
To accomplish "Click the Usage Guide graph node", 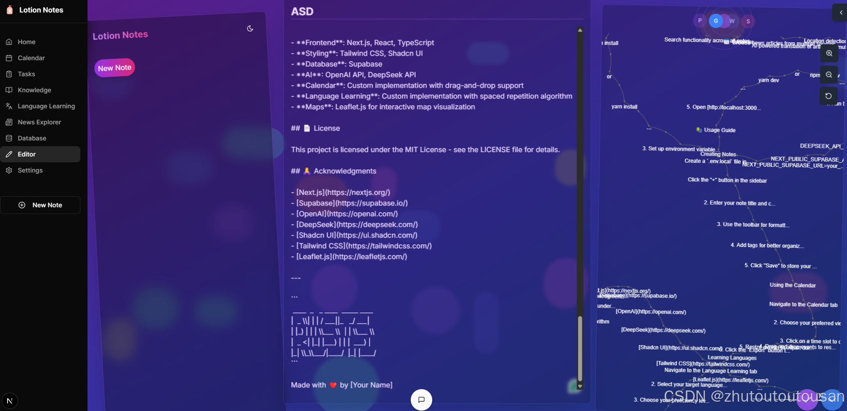I will [x=716, y=130].
